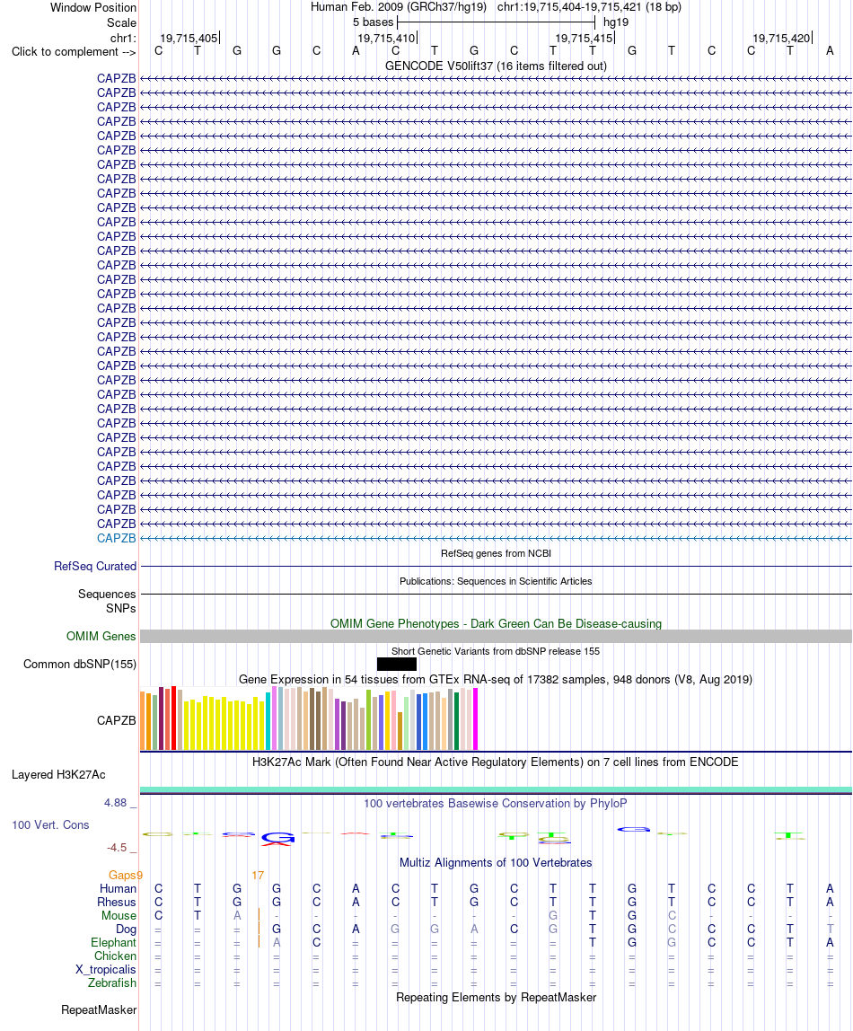This screenshot has width=853, height=1031.
Task: Select the '100 Vert. Cons' label
Action: click(x=50, y=825)
